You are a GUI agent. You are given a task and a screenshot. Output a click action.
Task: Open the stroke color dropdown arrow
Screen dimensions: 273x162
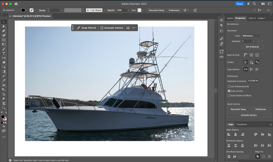pyautogui.click(x=35, y=10)
